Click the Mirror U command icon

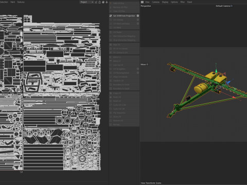pyautogui.click(x=111, y=57)
